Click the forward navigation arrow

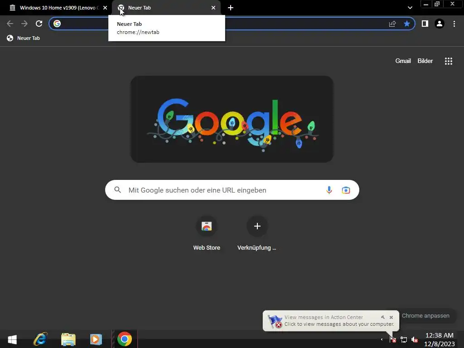point(24,24)
